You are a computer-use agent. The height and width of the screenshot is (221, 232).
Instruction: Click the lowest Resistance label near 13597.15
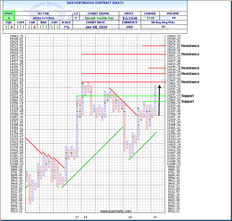coord(190,82)
